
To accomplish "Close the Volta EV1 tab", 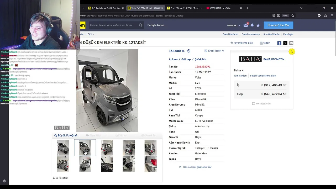I will 162,8.
